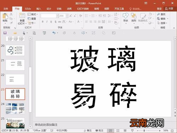Switch to the Design (设计) tab
This screenshot has height=133, width=177.
point(49,8)
